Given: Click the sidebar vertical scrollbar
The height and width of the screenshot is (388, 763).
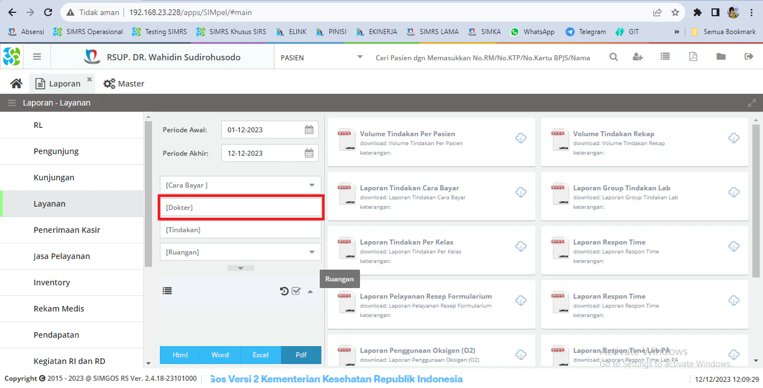Looking at the screenshot, I should coord(148,194).
